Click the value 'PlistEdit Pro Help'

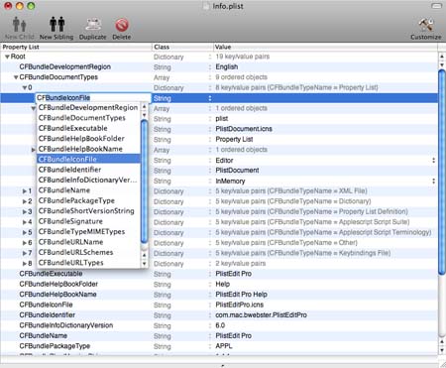pos(242,295)
